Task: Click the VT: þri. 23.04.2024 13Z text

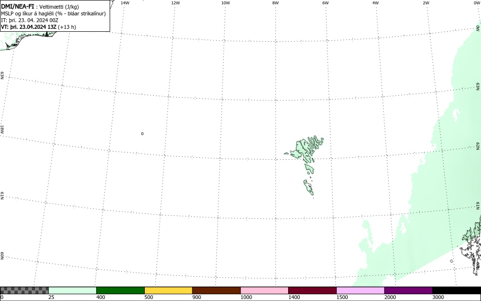Action: click(29, 27)
